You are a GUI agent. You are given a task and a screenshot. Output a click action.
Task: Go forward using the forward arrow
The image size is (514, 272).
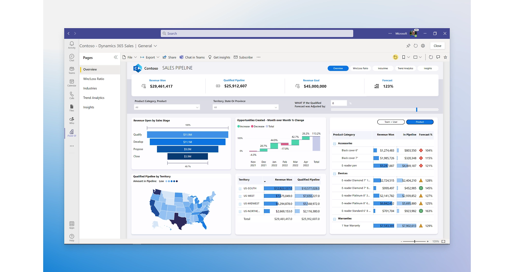(x=75, y=33)
